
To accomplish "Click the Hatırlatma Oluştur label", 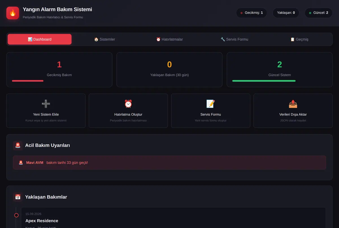I will (128, 115).
